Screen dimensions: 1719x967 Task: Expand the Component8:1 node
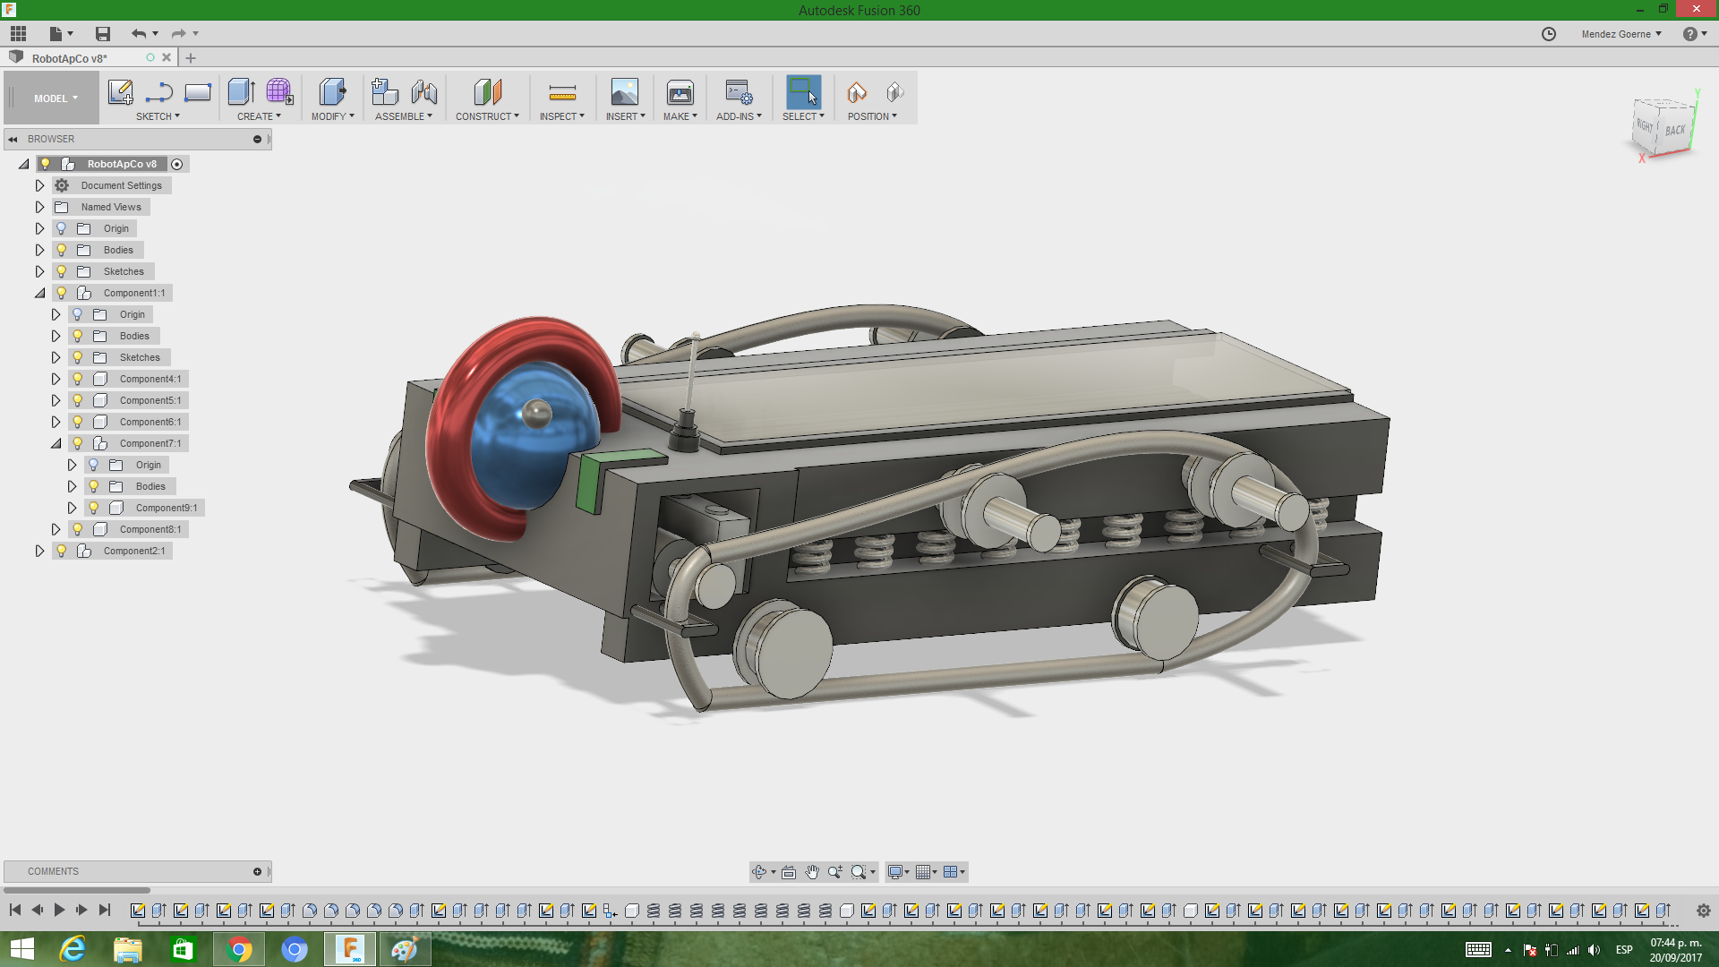pos(56,529)
